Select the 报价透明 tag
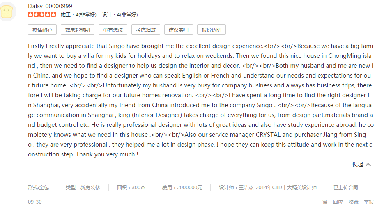 tap(212, 30)
